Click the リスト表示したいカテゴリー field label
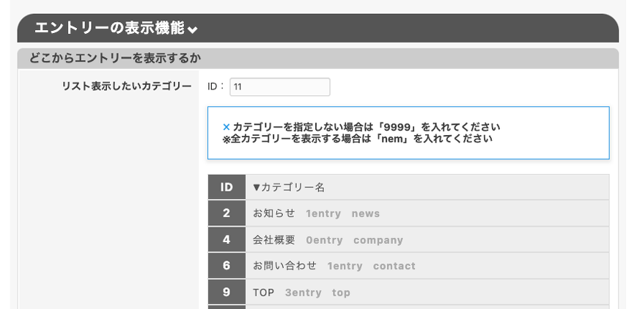629x309 pixels. (127, 87)
